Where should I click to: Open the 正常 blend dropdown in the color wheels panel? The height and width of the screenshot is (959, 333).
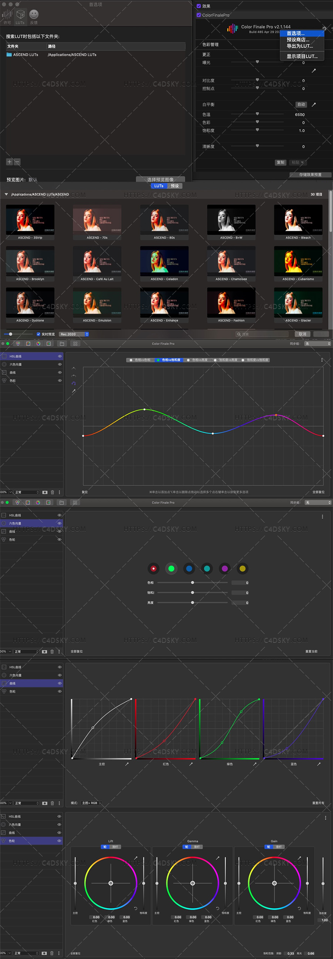[26, 953]
